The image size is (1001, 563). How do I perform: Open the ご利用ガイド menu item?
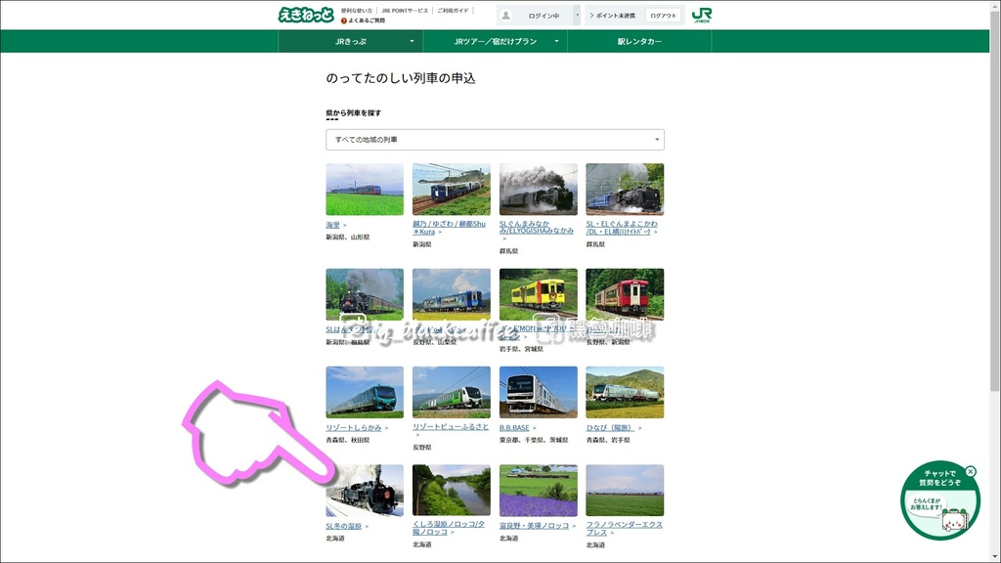point(452,10)
